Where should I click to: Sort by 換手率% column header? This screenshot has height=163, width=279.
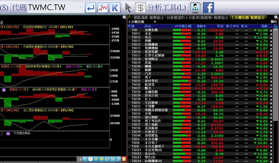(232, 26)
